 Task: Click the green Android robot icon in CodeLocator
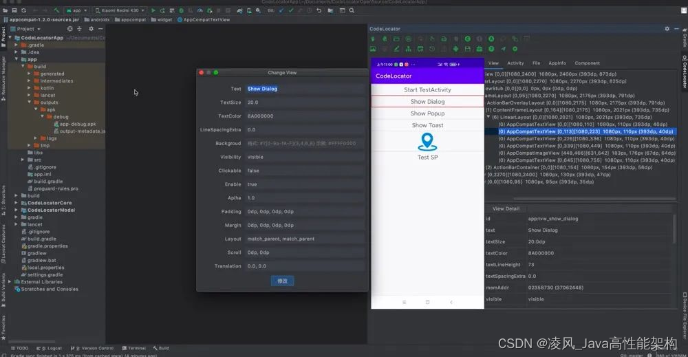(456, 49)
